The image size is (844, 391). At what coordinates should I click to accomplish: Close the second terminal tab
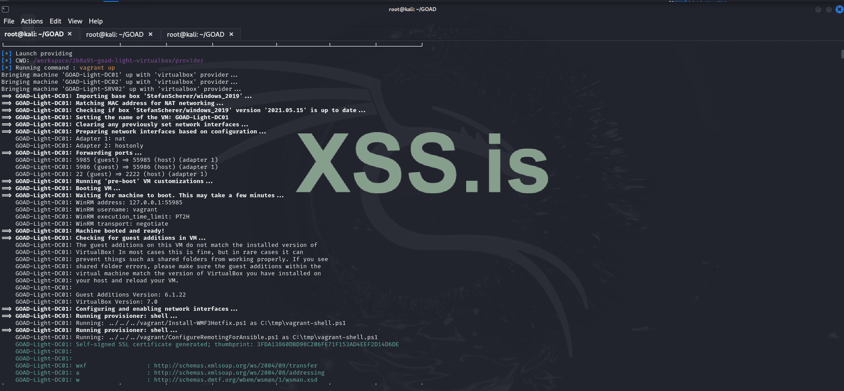pyautogui.click(x=151, y=34)
